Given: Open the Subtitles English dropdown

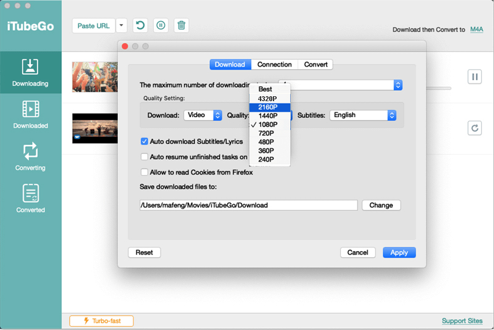Looking at the screenshot, I should click(x=363, y=115).
